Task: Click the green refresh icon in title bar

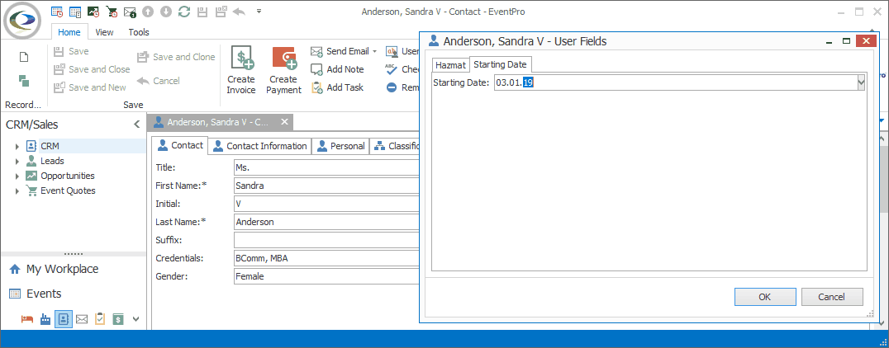Action: pos(183,12)
